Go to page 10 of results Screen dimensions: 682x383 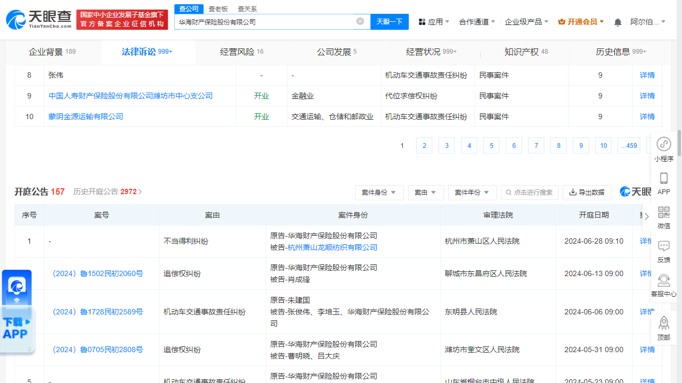(x=603, y=146)
